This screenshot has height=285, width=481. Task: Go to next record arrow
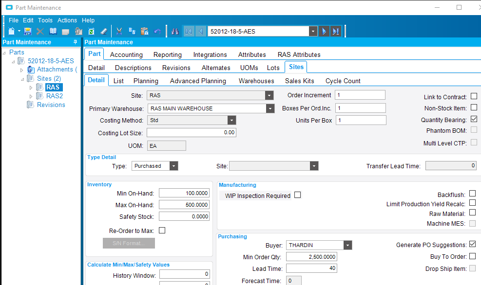click(324, 31)
